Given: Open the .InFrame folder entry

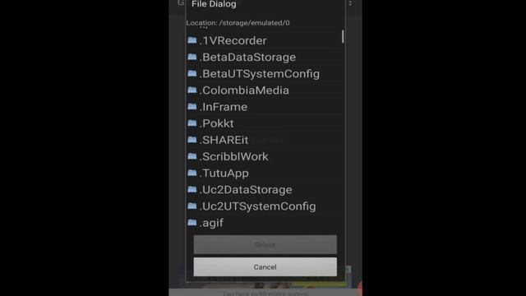Looking at the screenshot, I should pyautogui.click(x=265, y=107).
